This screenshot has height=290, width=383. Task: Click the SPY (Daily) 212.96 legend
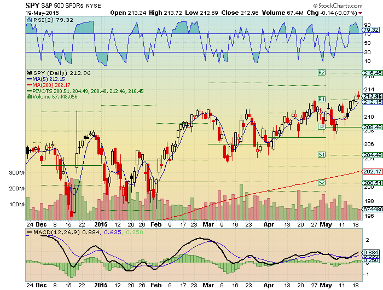point(62,73)
